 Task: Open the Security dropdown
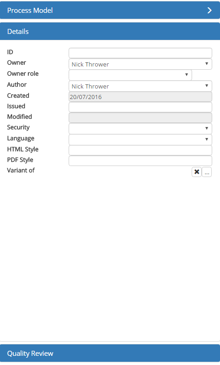[x=140, y=128]
